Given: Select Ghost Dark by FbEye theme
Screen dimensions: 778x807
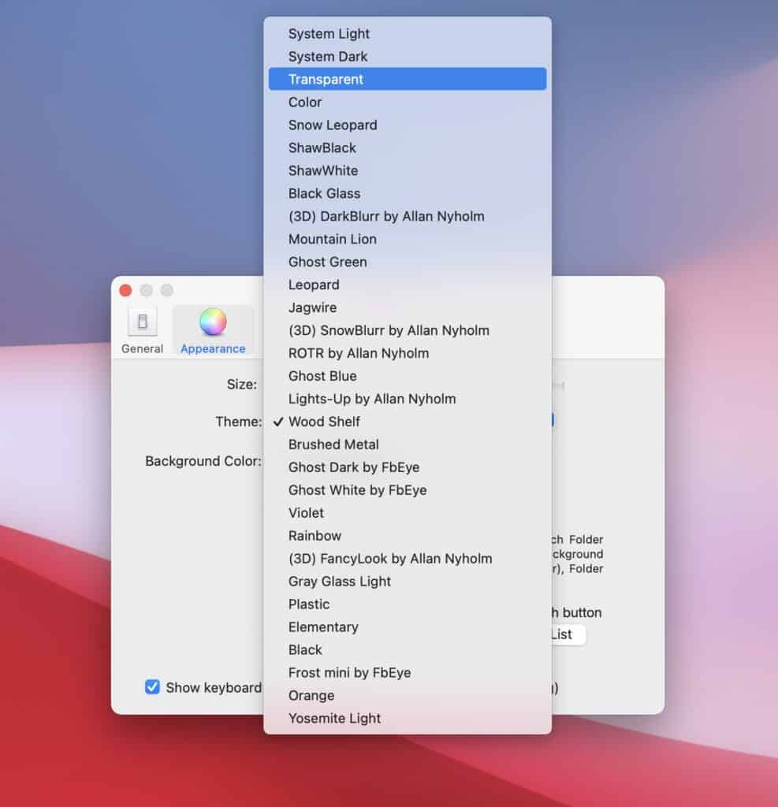Looking at the screenshot, I should (353, 467).
